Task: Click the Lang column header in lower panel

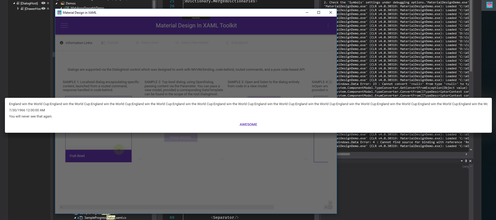Action: pos(466,166)
